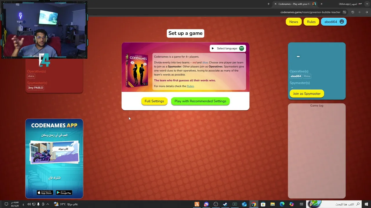371x208 pixels.
Task: Click the Saudi flag language icon
Action: tap(241, 48)
